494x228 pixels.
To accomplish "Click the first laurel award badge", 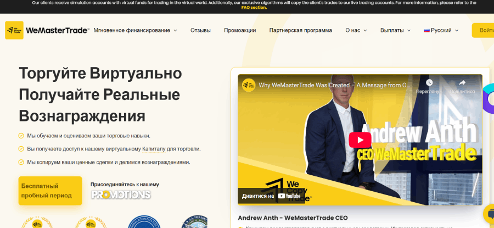I will [37, 223].
